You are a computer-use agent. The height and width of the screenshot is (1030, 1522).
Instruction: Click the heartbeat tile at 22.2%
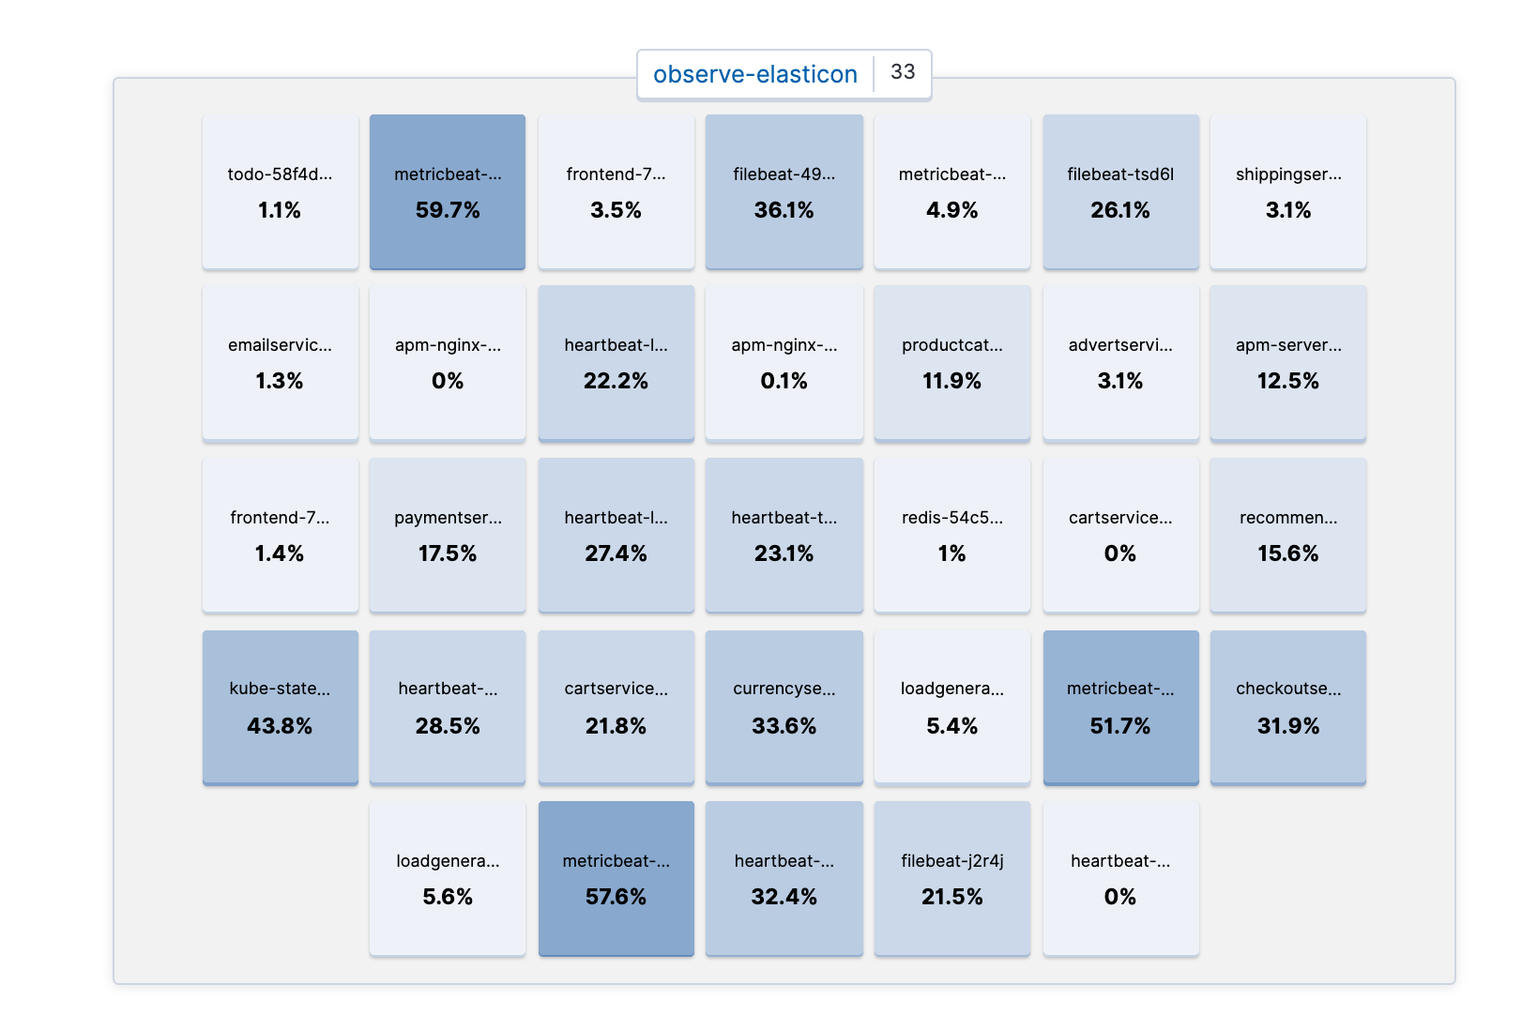pyautogui.click(x=616, y=363)
